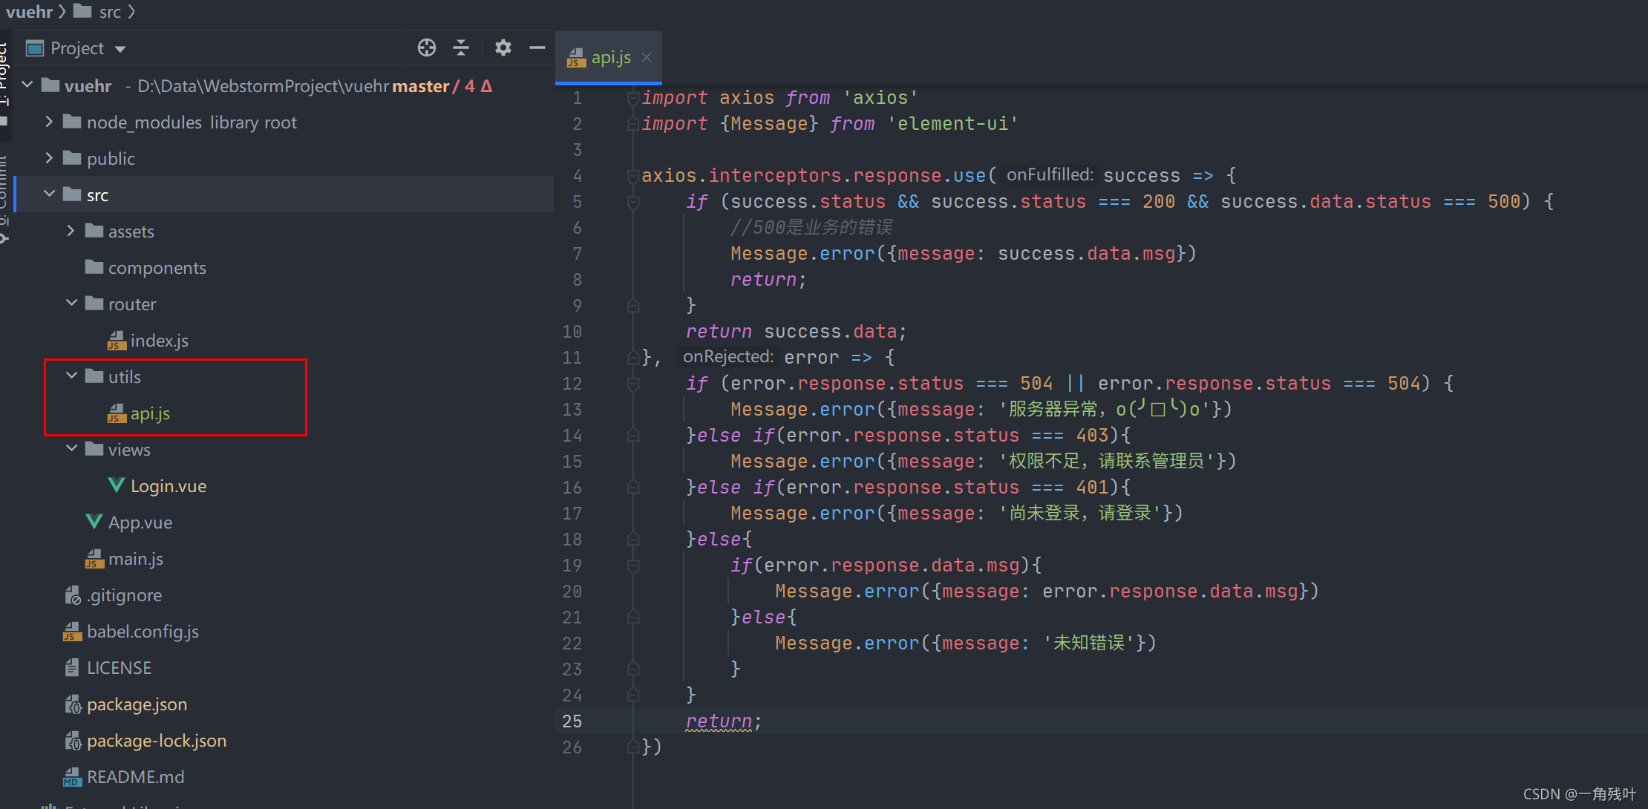Click the src breadcrumb in the navigation bar
1648x809 pixels.
coord(109,12)
